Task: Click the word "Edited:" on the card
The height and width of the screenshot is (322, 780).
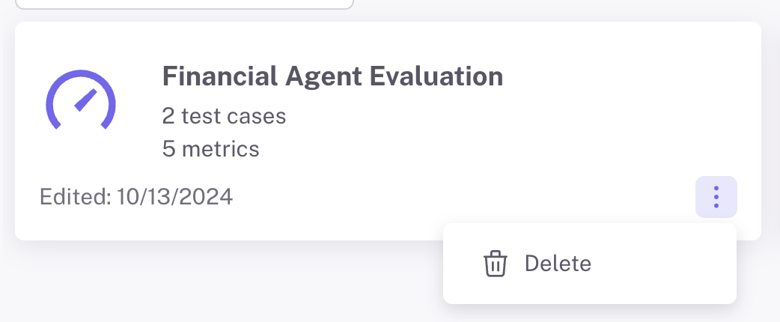Action: [x=75, y=197]
